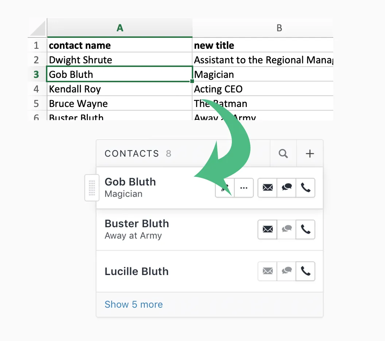Call Gob Bluth using the phone icon
Image resolution: width=385 pixels, height=341 pixels.
click(x=306, y=188)
